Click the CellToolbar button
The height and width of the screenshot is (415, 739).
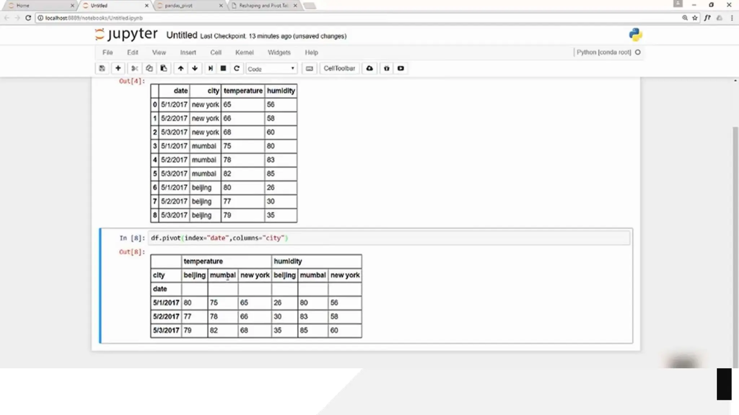339,68
